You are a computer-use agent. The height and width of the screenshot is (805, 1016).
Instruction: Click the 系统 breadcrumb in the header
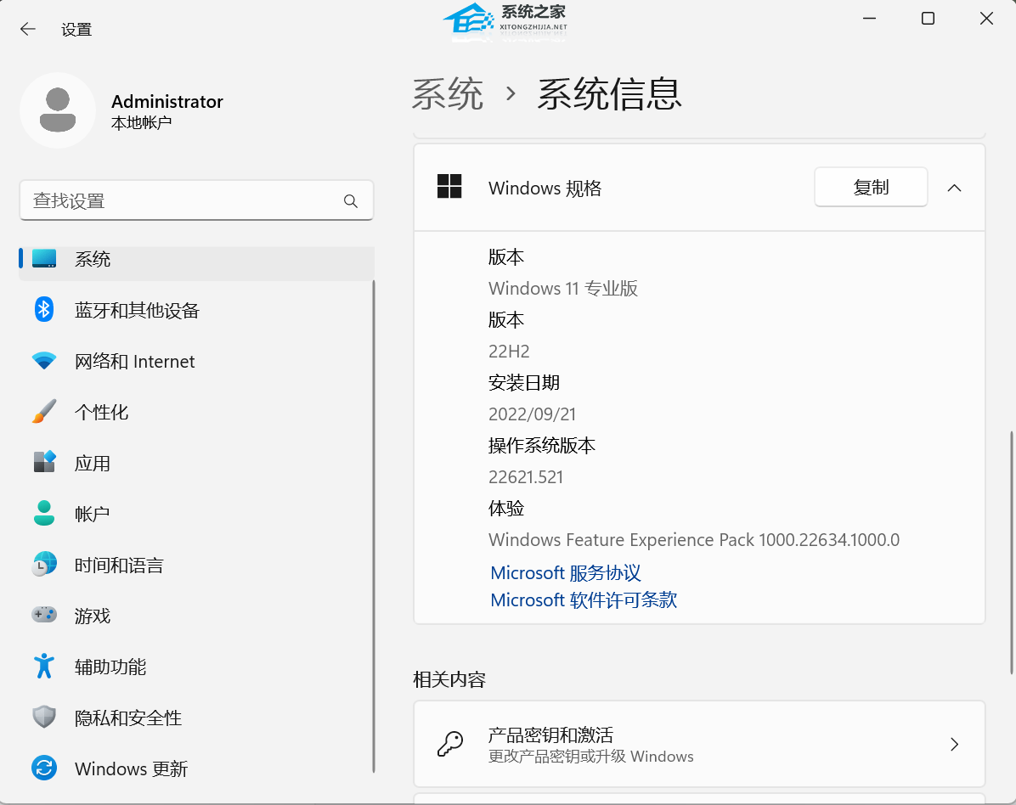pos(448,94)
